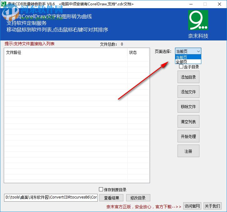Click the 移除文件 button

click(x=188, y=106)
